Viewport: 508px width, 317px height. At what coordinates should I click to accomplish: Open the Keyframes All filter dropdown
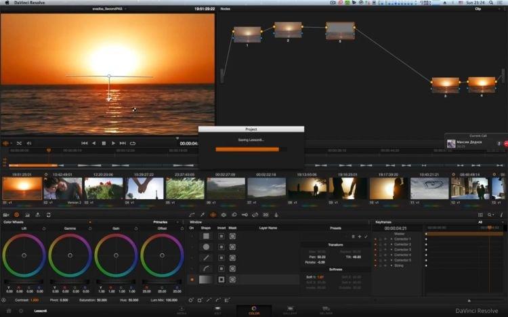[x=491, y=222]
